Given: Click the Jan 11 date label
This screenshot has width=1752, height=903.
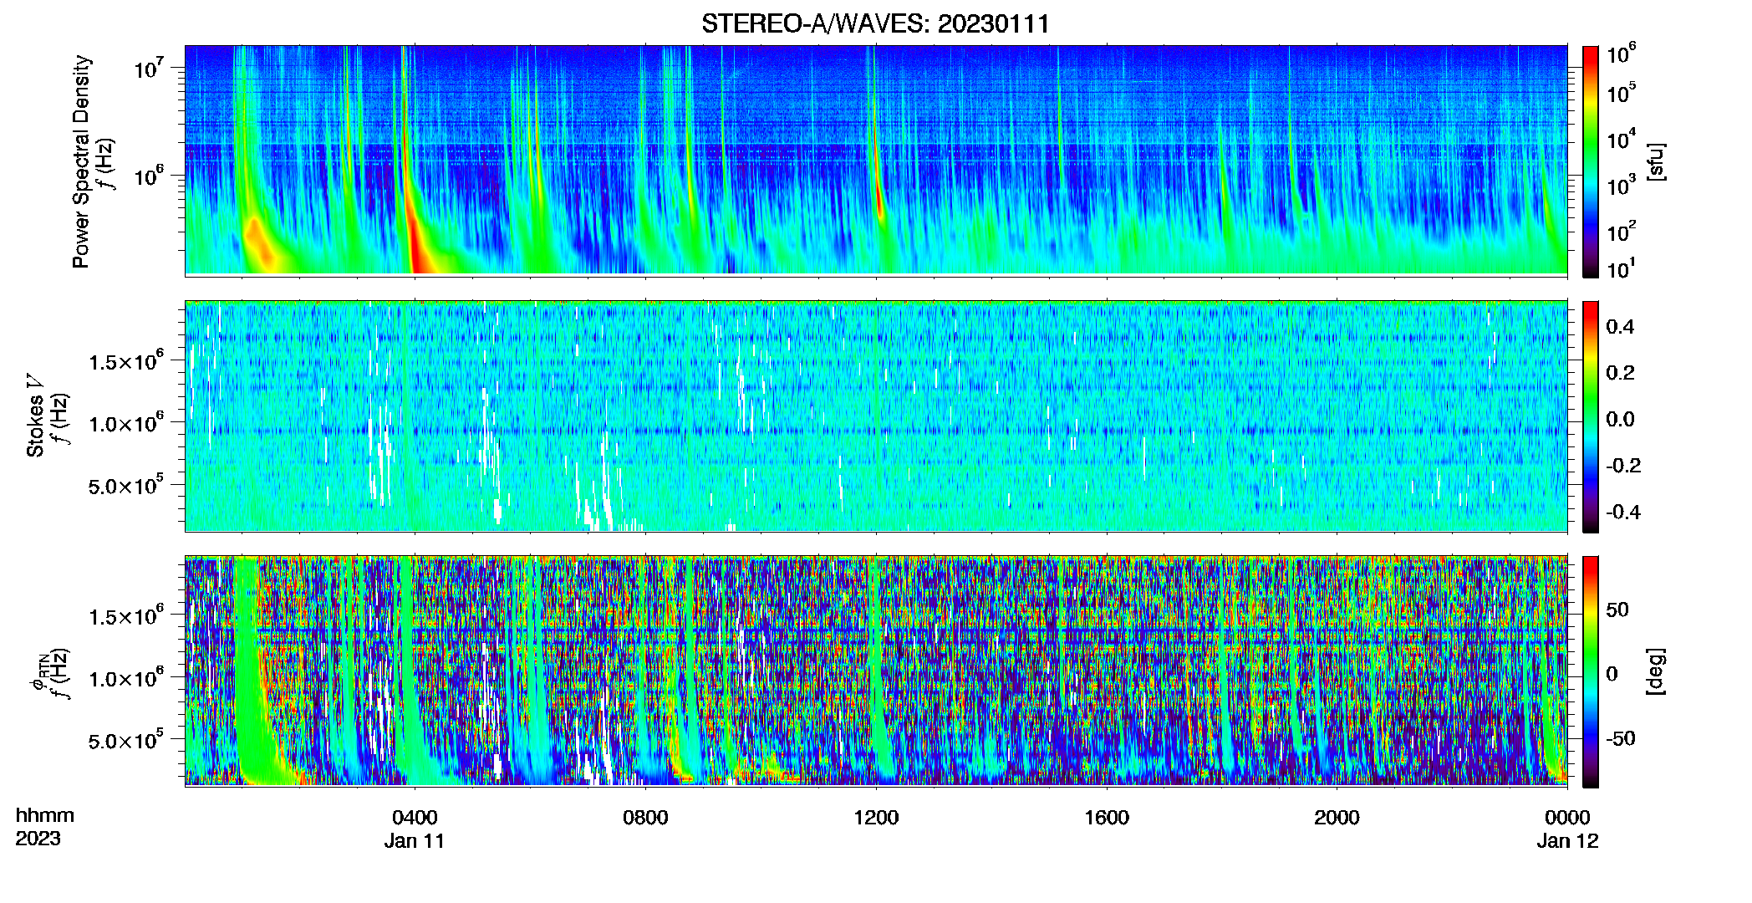Looking at the screenshot, I should click(x=415, y=841).
